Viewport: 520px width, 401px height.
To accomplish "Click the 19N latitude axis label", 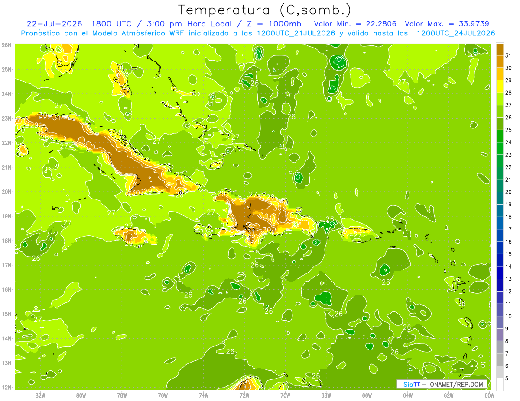I will (x=6, y=216).
